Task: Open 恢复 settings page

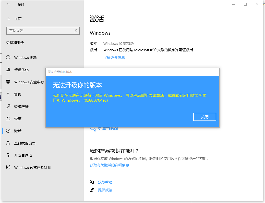Action: 18,118
